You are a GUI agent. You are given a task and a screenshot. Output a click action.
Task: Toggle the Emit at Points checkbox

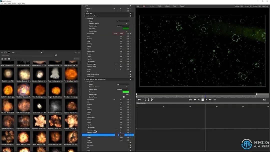tap(124, 97)
